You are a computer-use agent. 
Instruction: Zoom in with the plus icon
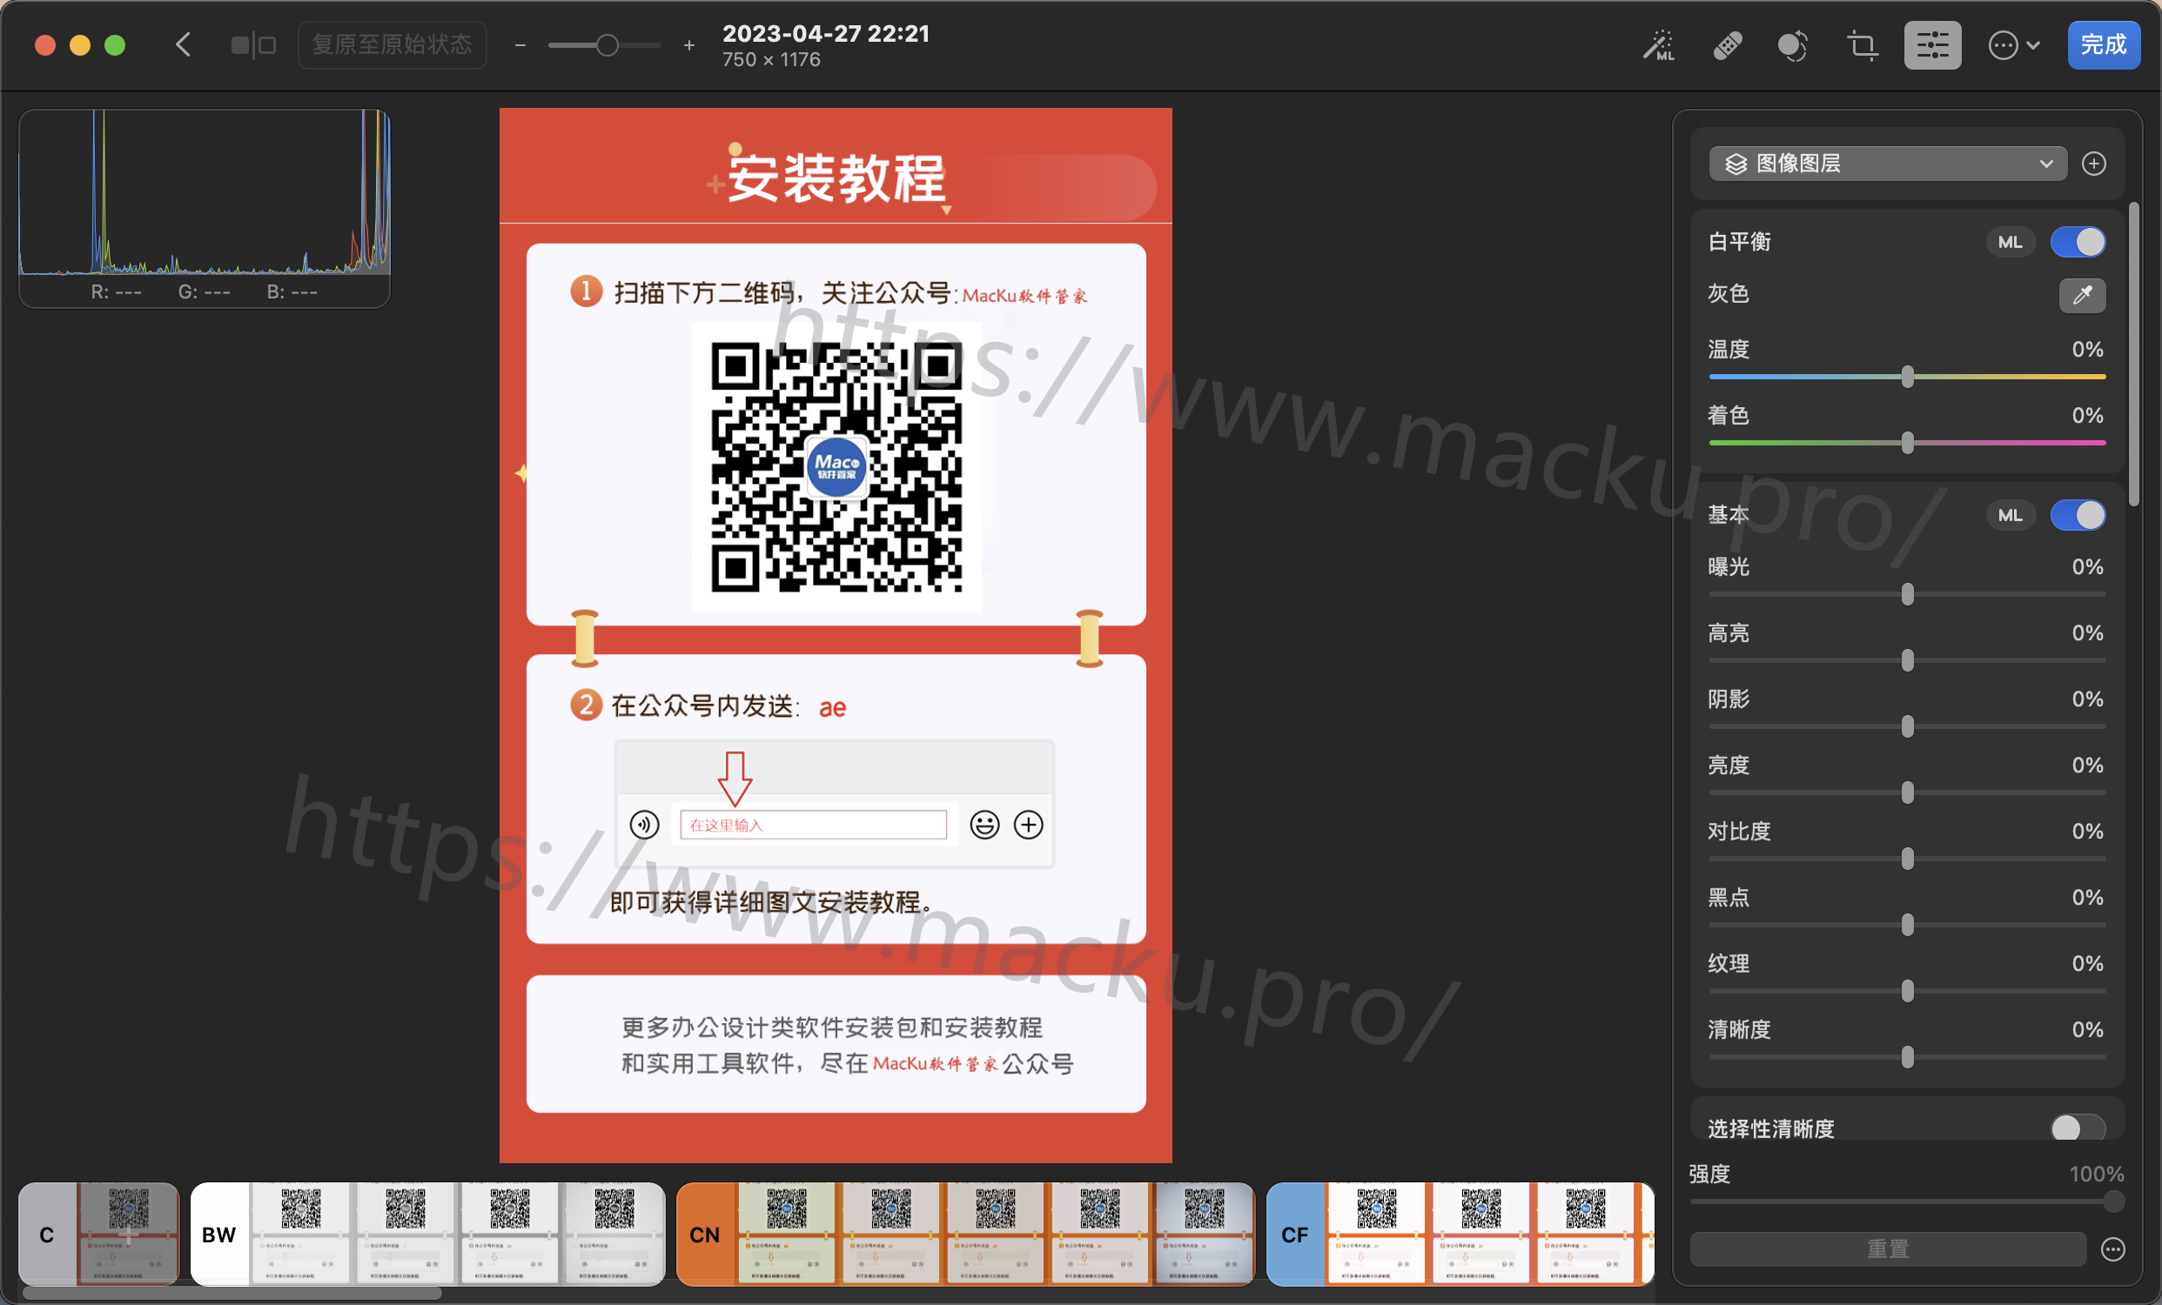tap(689, 44)
